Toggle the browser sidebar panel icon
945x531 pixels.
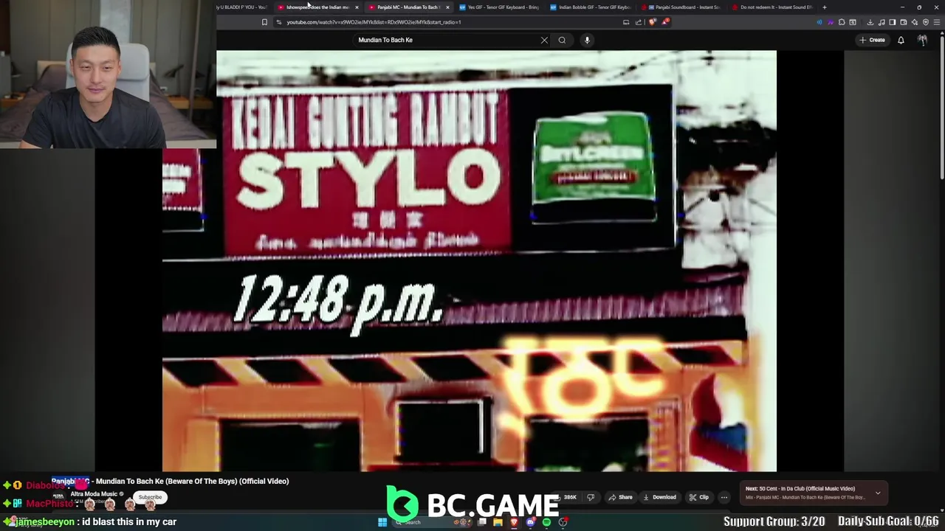coord(893,22)
